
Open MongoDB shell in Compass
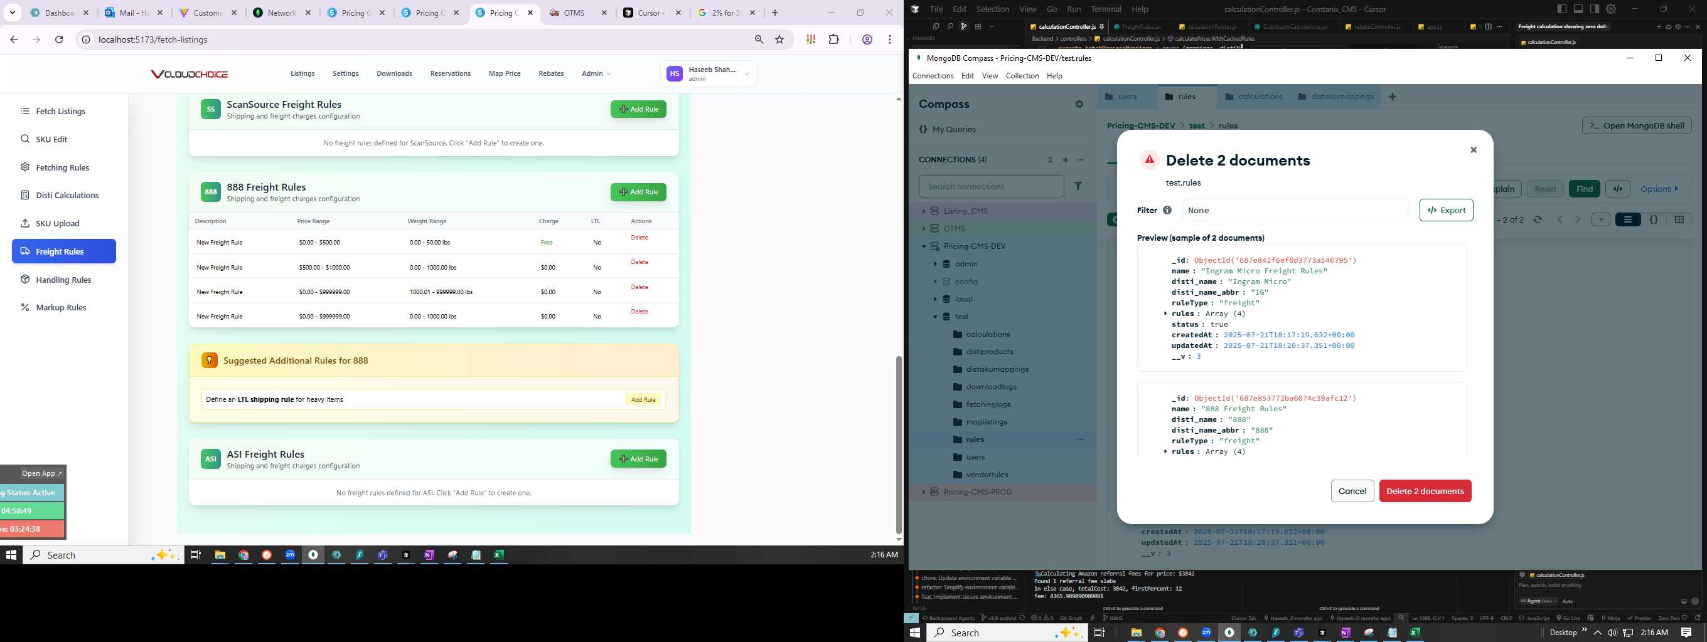coord(1636,126)
